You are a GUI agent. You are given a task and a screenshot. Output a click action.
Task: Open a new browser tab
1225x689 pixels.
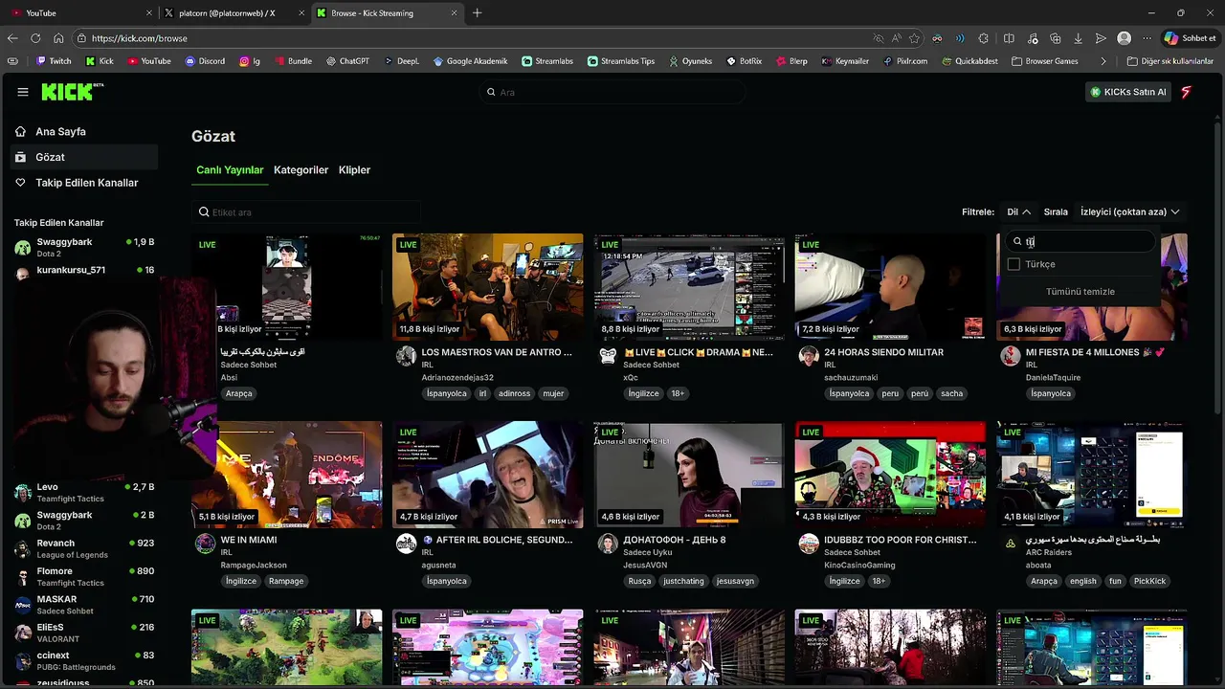click(x=477, y=12)
